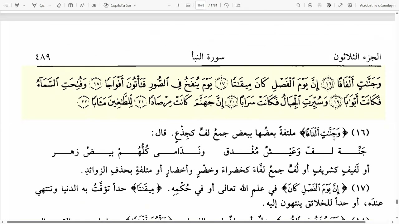
Task: Zoom out with the minus icon
Action: [169, 5]
